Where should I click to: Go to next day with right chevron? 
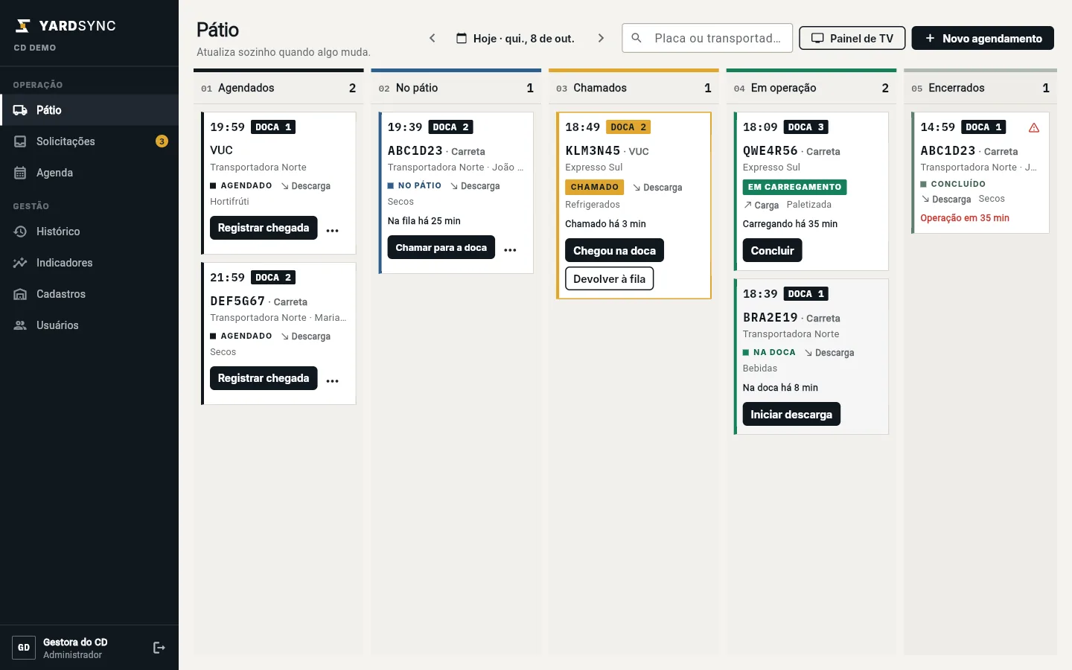tap(601, 38)
